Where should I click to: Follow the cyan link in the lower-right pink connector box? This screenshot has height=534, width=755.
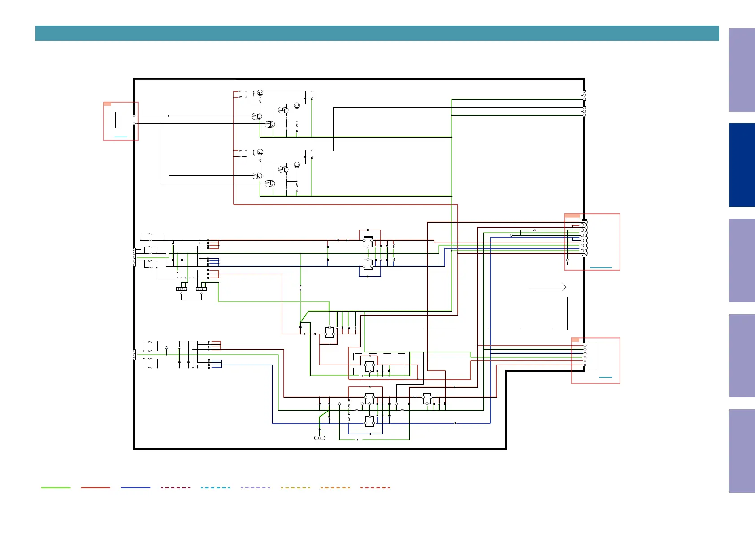(x=606, y=377)
